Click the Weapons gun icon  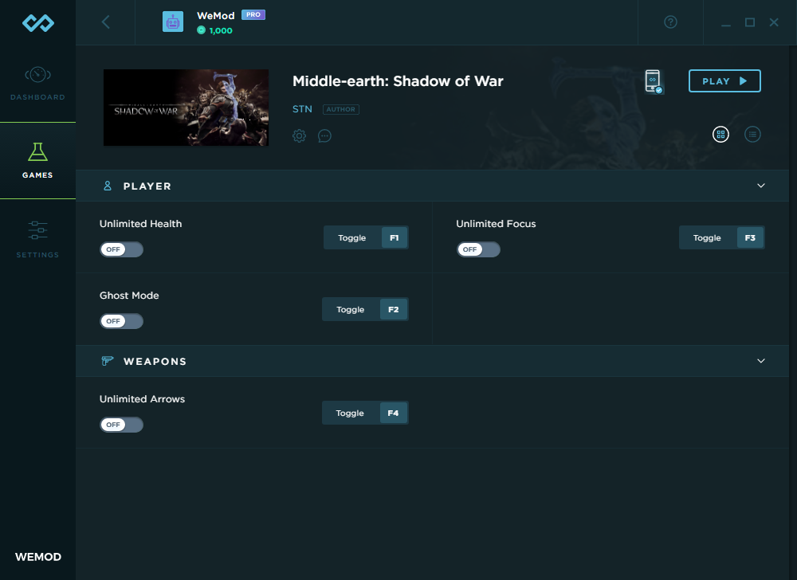[108, 361]
